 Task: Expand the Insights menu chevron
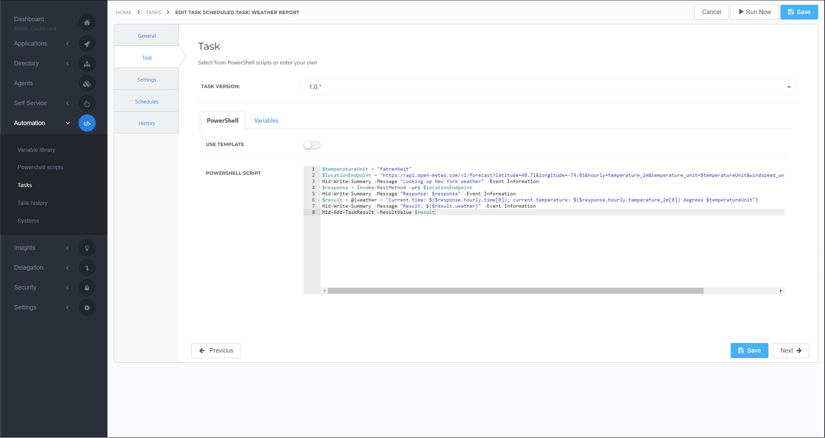[67, 248]
